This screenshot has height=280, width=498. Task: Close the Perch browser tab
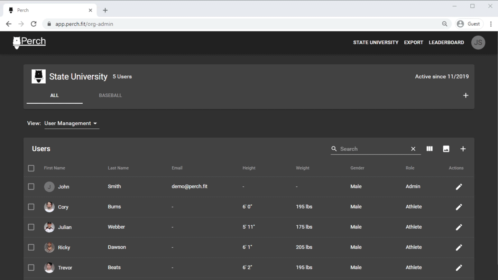[90, 10]
